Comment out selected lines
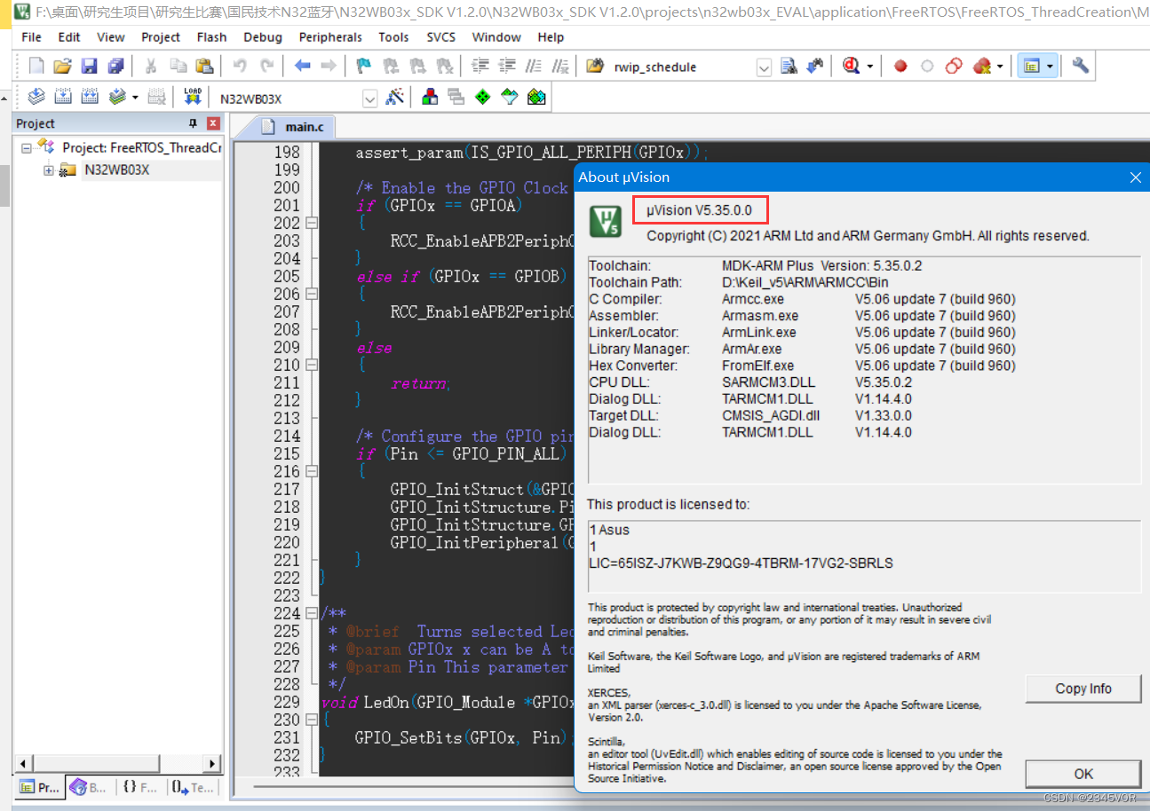The width and height of the screenshot is (1150, 811). pos(534,67)
